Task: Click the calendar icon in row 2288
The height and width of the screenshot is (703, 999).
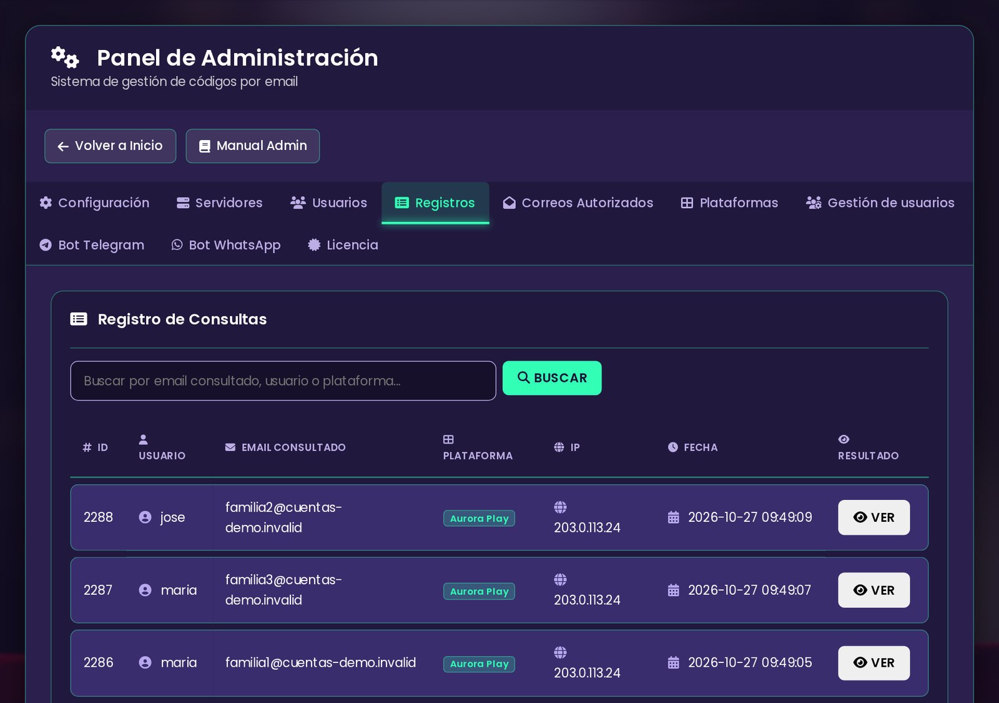Action: pos(673,517)
